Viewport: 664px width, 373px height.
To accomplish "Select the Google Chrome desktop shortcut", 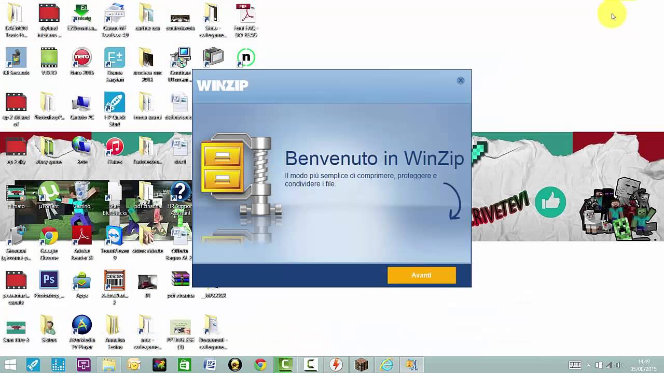I will (49, 243).
